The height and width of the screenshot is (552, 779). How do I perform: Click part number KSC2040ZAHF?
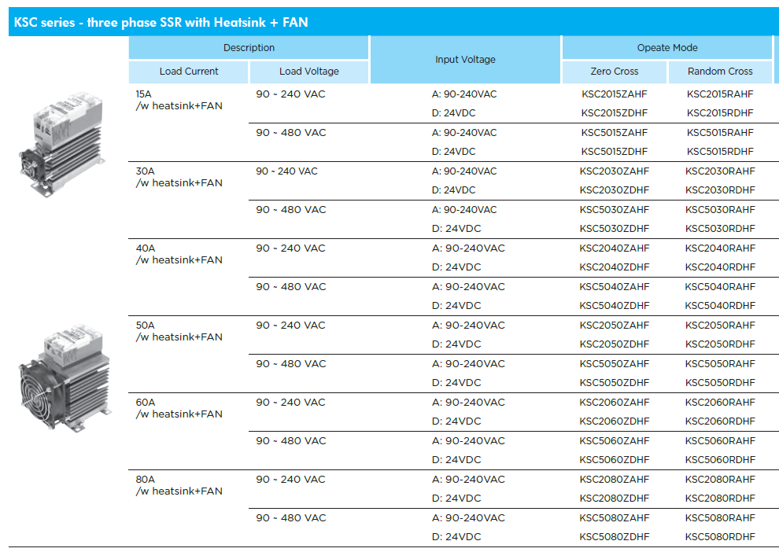615,248
